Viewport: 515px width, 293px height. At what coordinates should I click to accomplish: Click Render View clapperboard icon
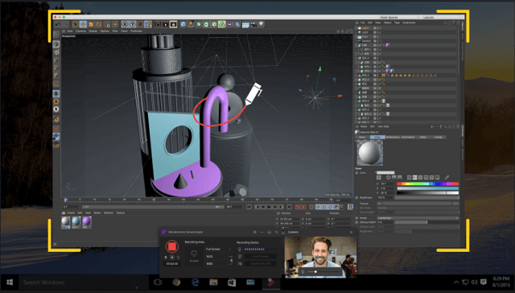[x=158, y=24]
